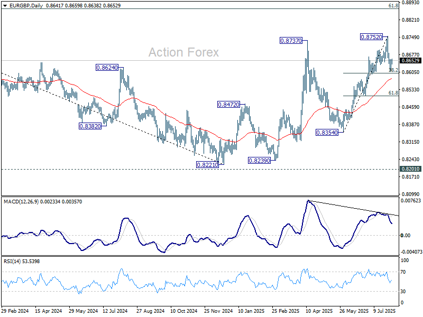Click the 0.83540 price label
The height and width of the screenshot is (317, 423).
pos(327,133)
